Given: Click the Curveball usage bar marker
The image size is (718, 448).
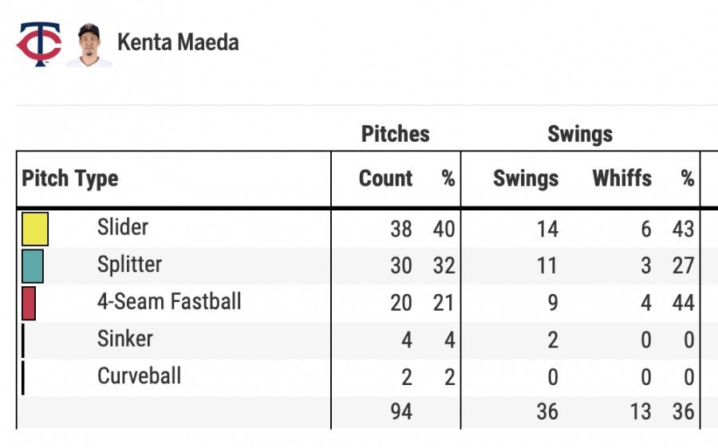Looking at the screenshot, I should [23, 377].
